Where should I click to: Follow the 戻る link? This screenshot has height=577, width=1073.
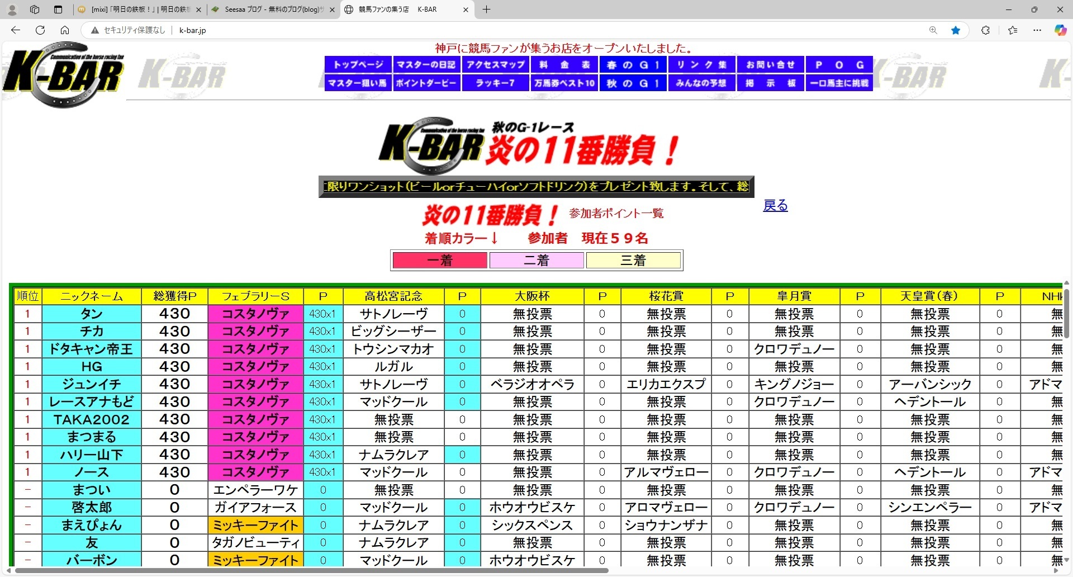775,205
